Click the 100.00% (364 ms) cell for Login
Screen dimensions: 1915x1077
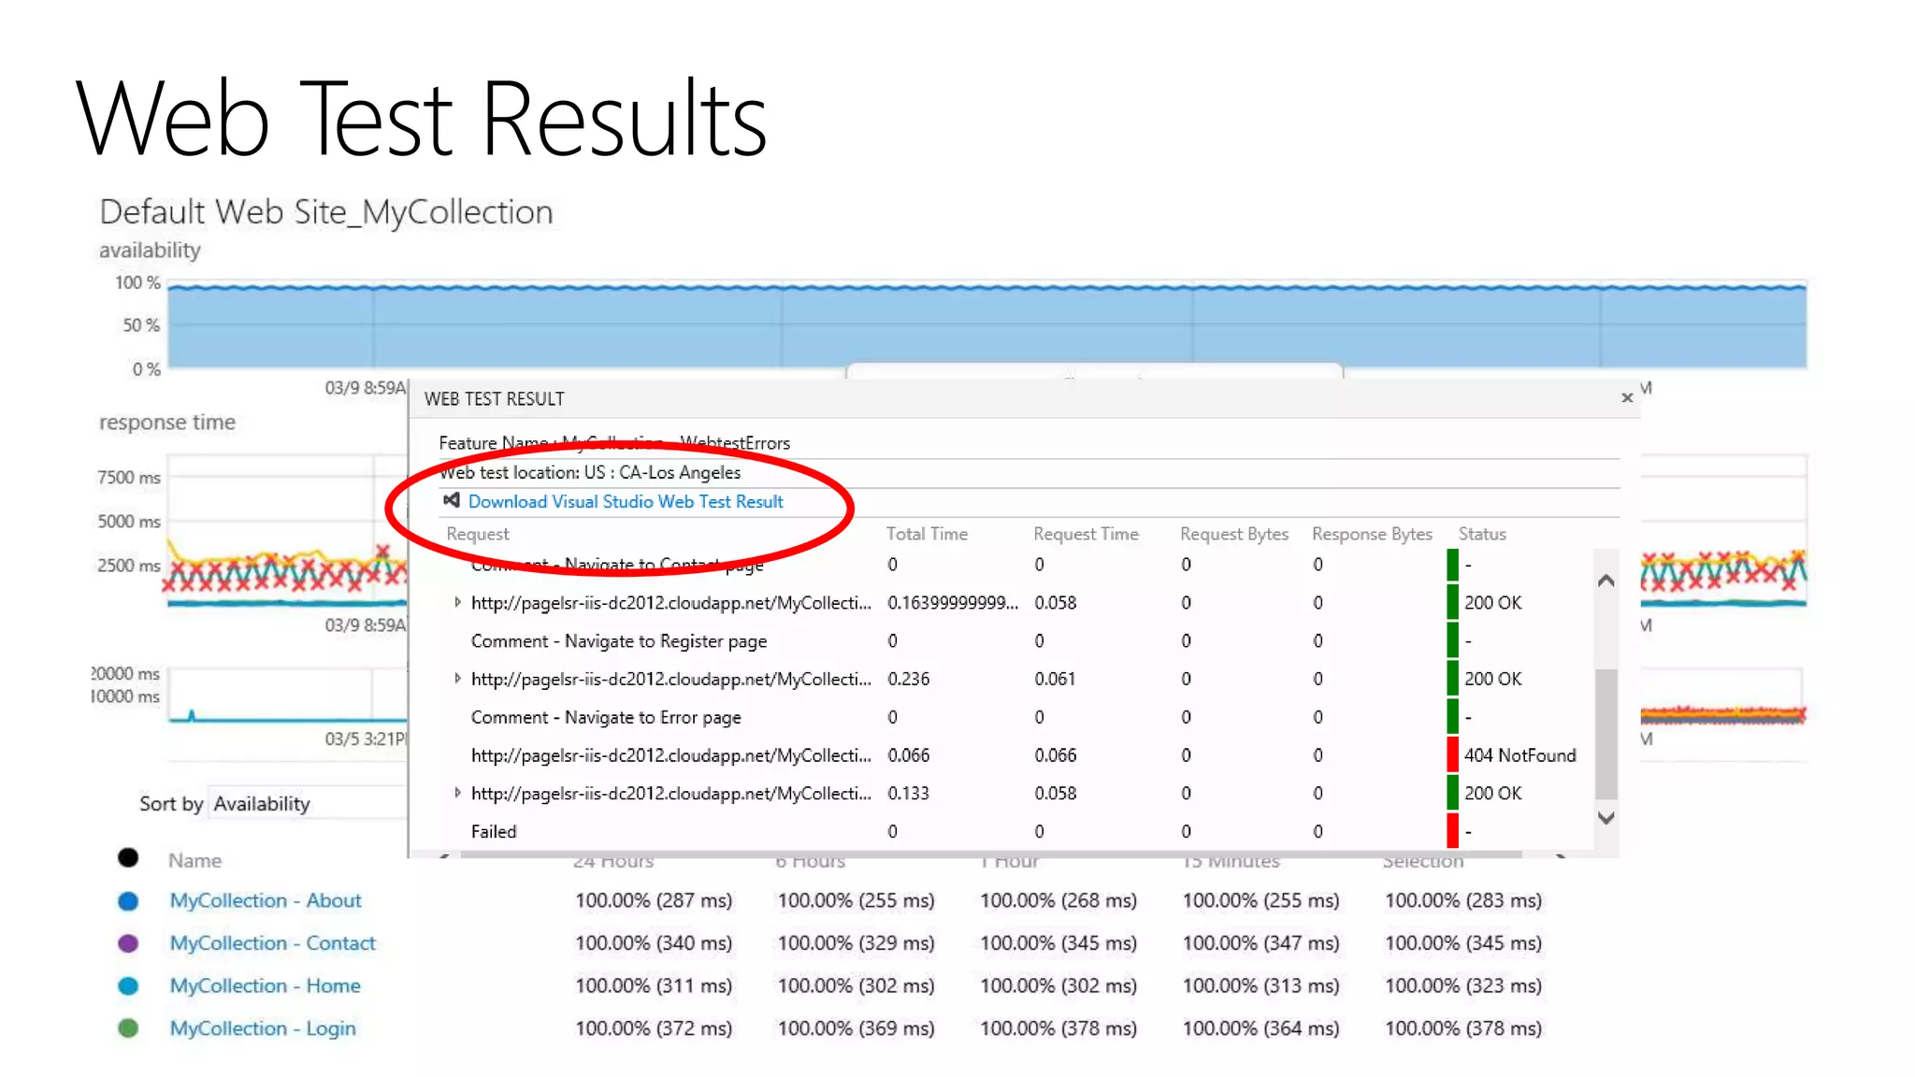[x=1260, y=1028]
